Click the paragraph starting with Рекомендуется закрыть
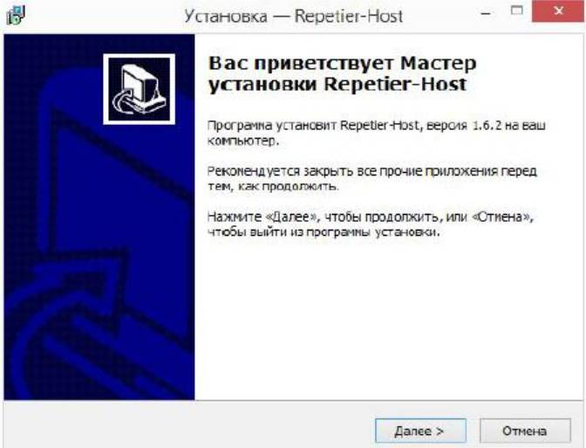The image size is (586, 448). pyautogui.click(x=371, y=178)
